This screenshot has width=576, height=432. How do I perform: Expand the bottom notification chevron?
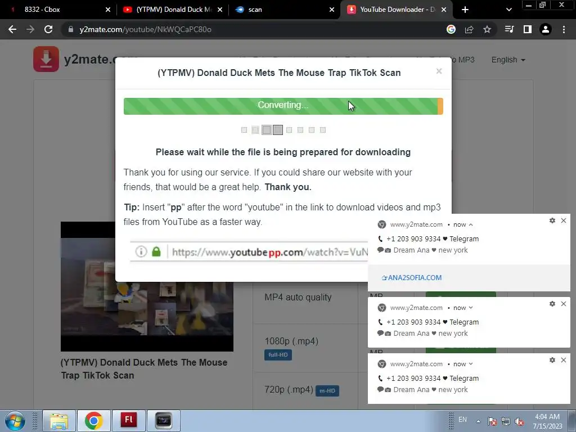tap(471, 364)
